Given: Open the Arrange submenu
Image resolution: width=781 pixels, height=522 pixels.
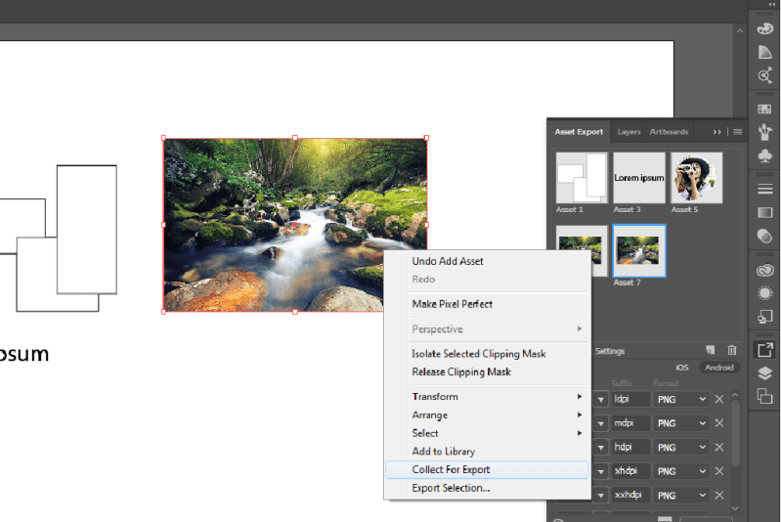Looking at the screenshot, I should click(487, 414).
